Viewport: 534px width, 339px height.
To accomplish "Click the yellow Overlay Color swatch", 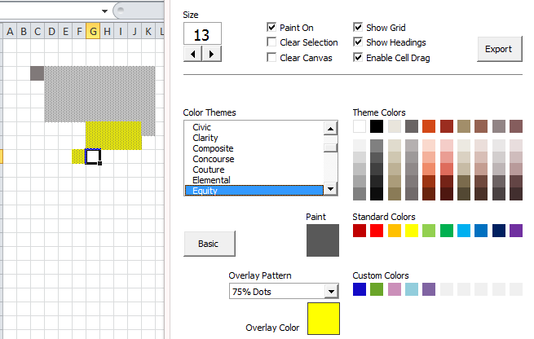I will 323,318.
